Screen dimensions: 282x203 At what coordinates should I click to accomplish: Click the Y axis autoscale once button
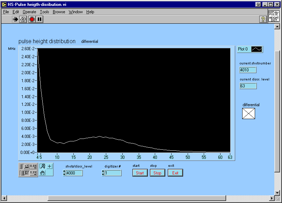pyautogui.click(x=27, y=173)
